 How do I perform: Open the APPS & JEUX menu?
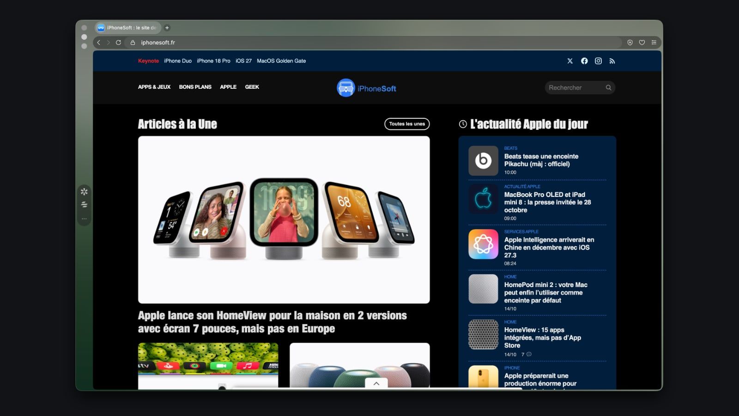(154, 87)
